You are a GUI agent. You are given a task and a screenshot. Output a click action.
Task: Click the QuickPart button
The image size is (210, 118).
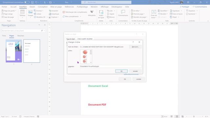(x=163, y=11)
